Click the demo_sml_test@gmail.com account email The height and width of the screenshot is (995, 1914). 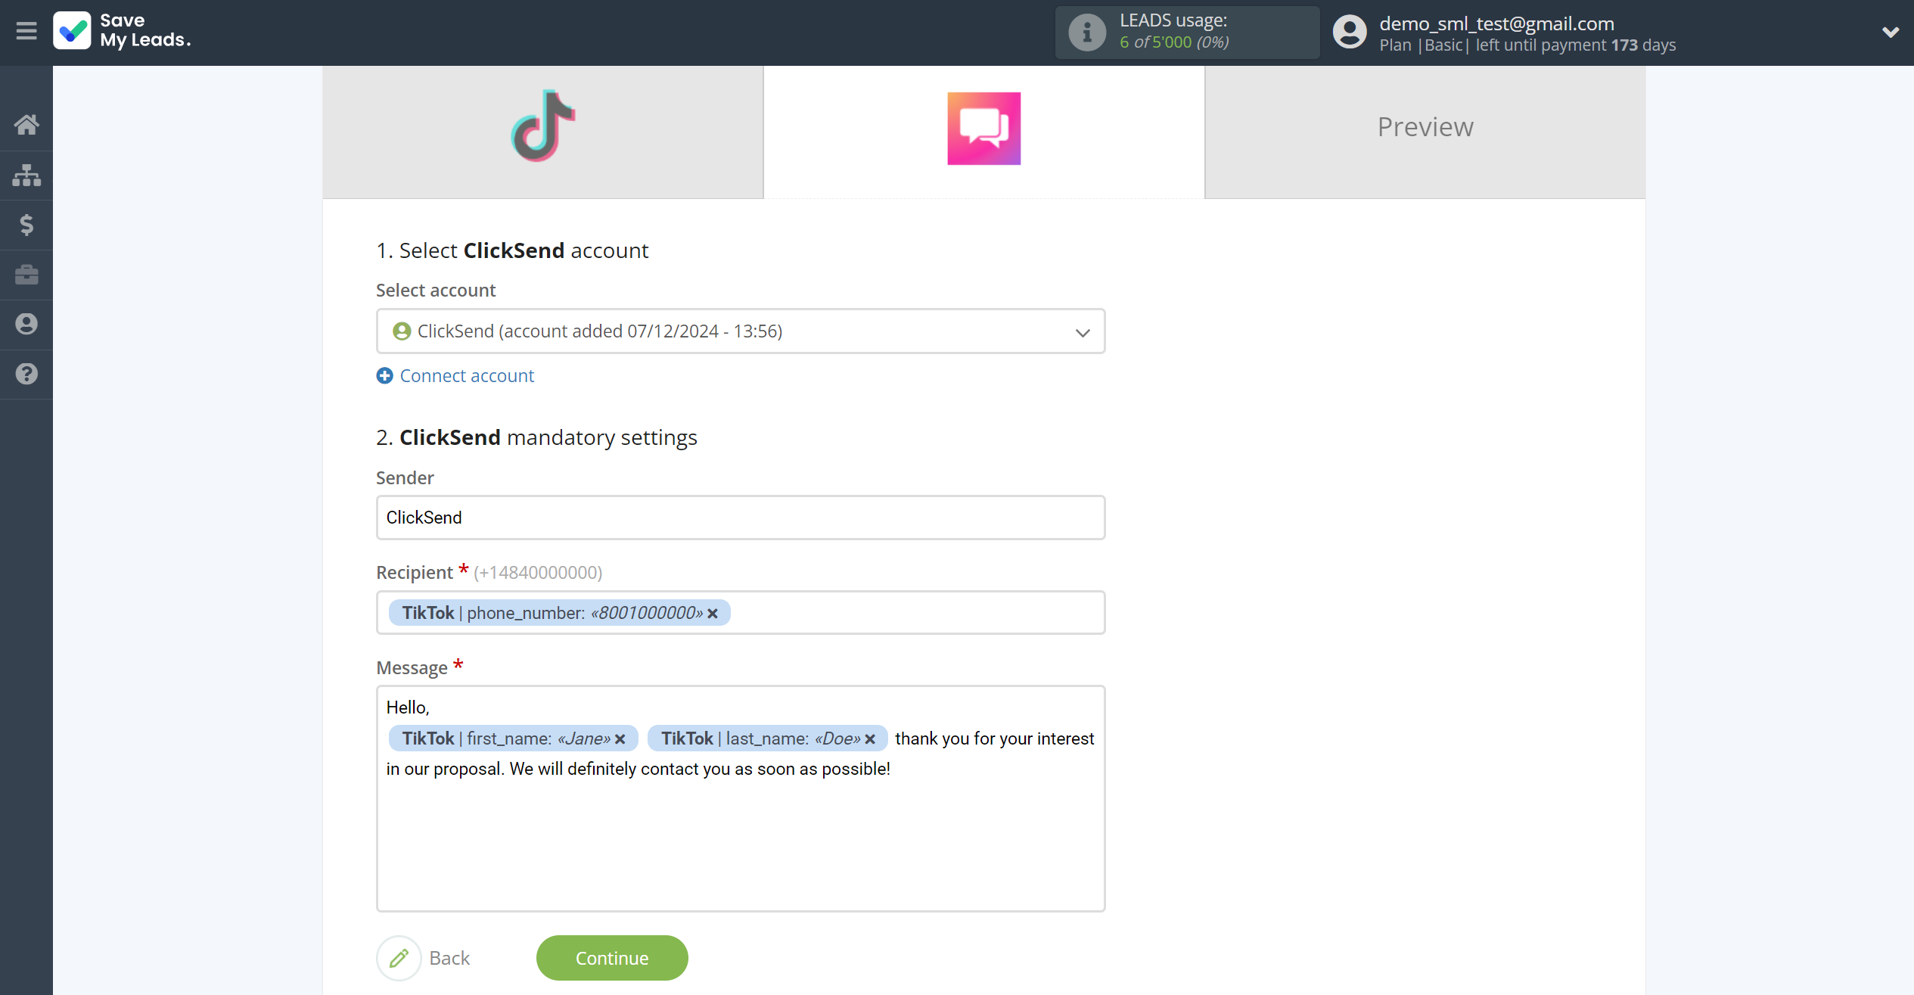1496,23
